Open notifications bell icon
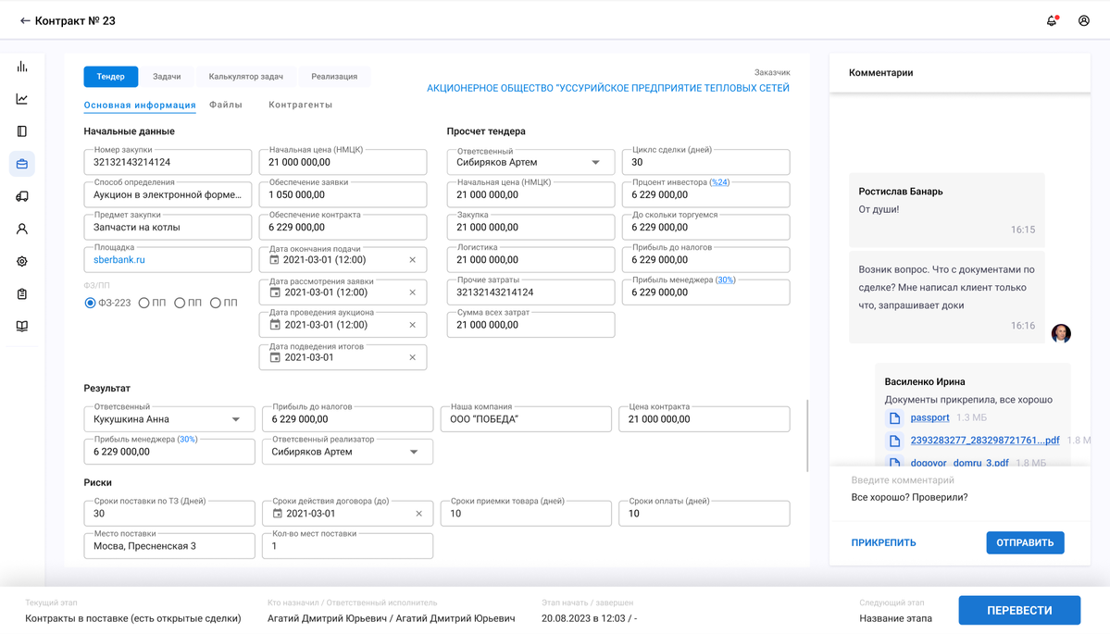1110x634 pixels. click(1052, 20)
